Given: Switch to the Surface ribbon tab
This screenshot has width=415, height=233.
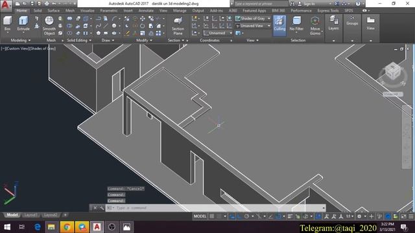Looking at the screenshot, I should (x=53, y=10).
